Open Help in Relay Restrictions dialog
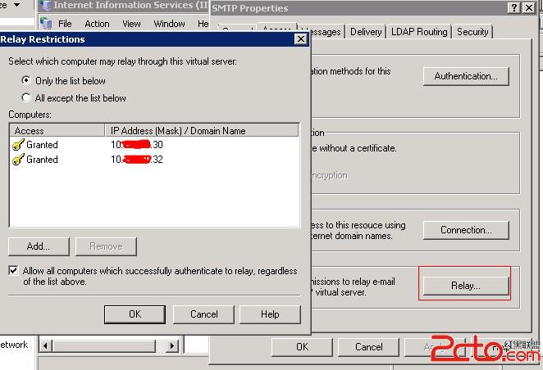The width and height of the screenshot is (543, 370). [x=270, y=314]
